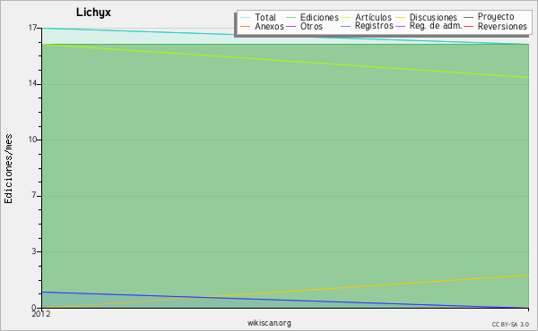
Task: Click the orange Anexos color line swatch
Action: [x=246, y=26]
